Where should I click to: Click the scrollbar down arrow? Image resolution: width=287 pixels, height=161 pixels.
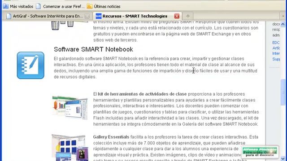click(283, 158)
